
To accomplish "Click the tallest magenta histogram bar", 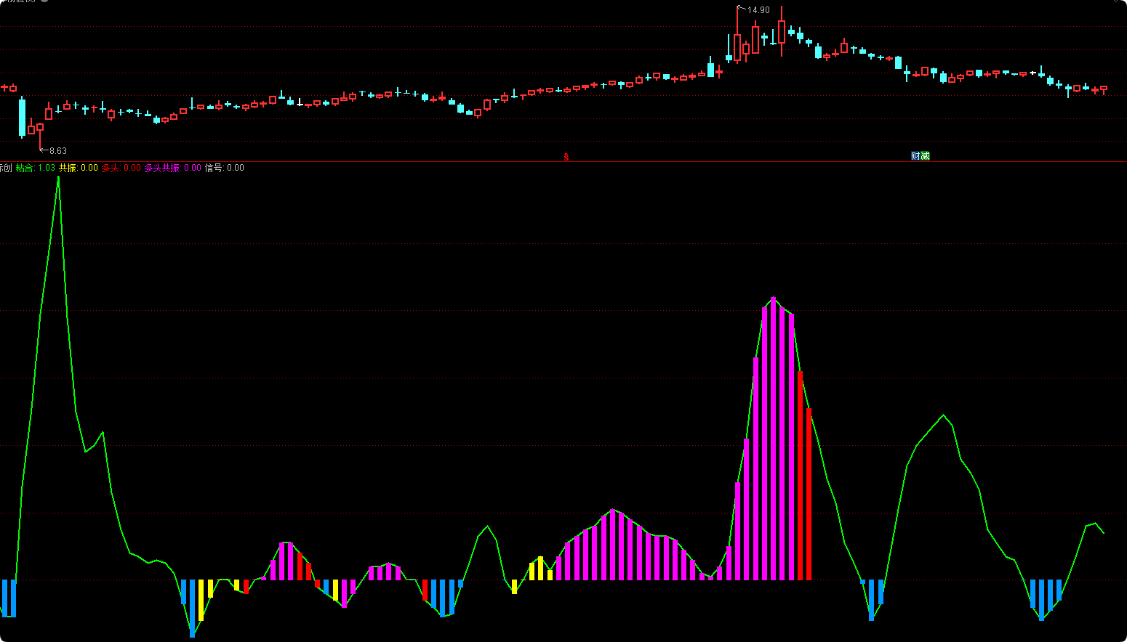I will coord(773,436).
